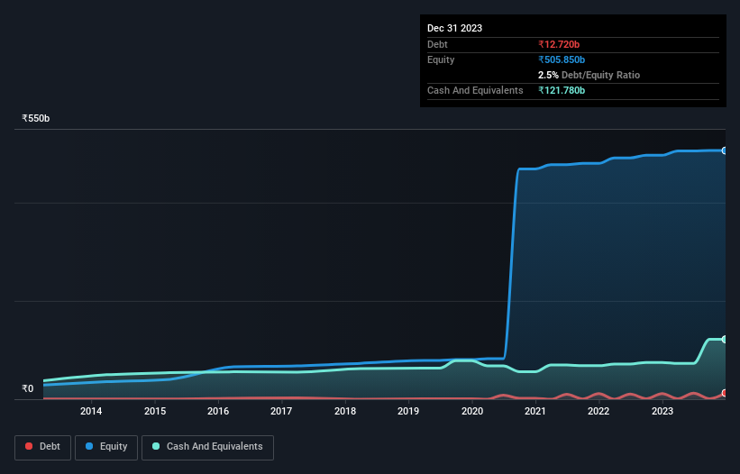Select the 2015 axis label
Image resolution: width=740 pixels, height=474 pixels.
pyautogui.click(x=155, y=411)
